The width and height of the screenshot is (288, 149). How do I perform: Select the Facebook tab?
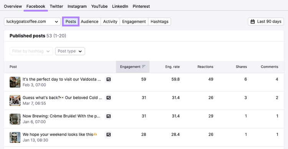coord(36,6)
